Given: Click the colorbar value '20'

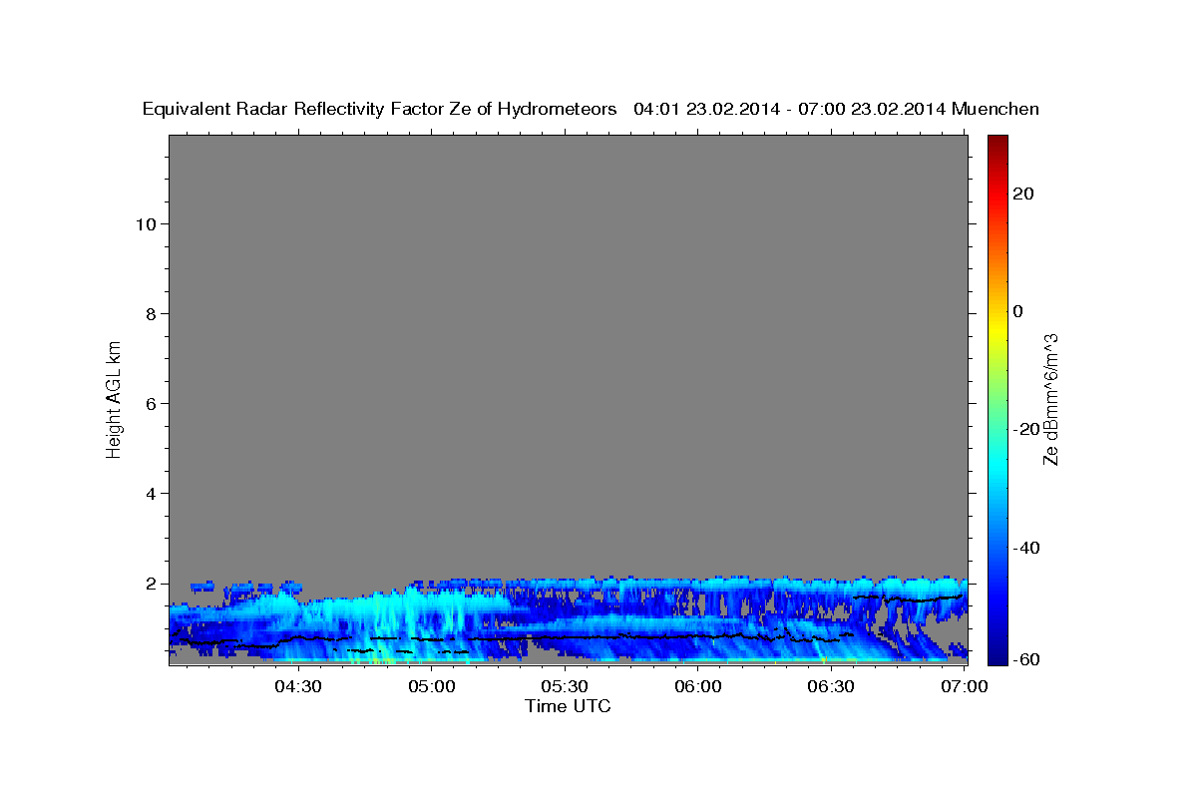Looking at the screenshot, I should [1023, 194].
